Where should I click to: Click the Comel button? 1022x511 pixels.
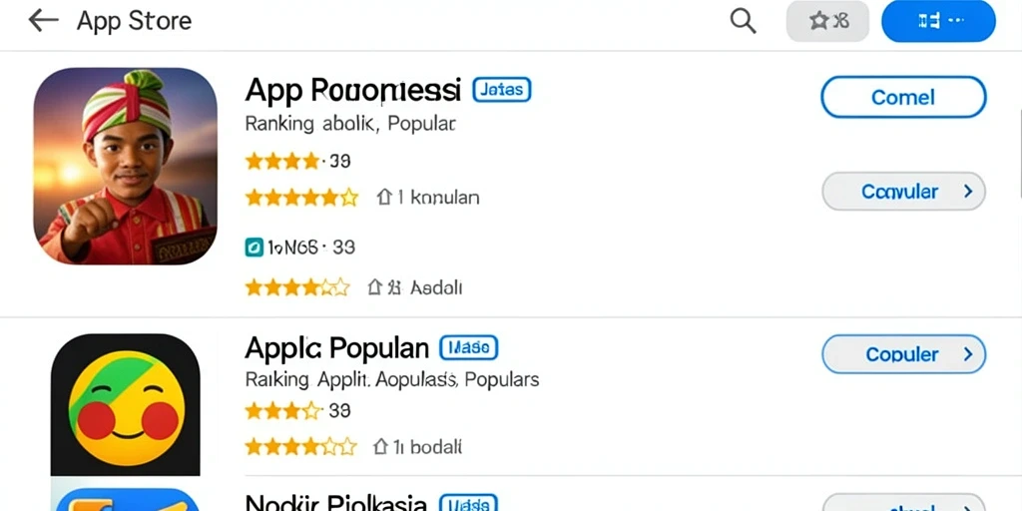(903, 97)
